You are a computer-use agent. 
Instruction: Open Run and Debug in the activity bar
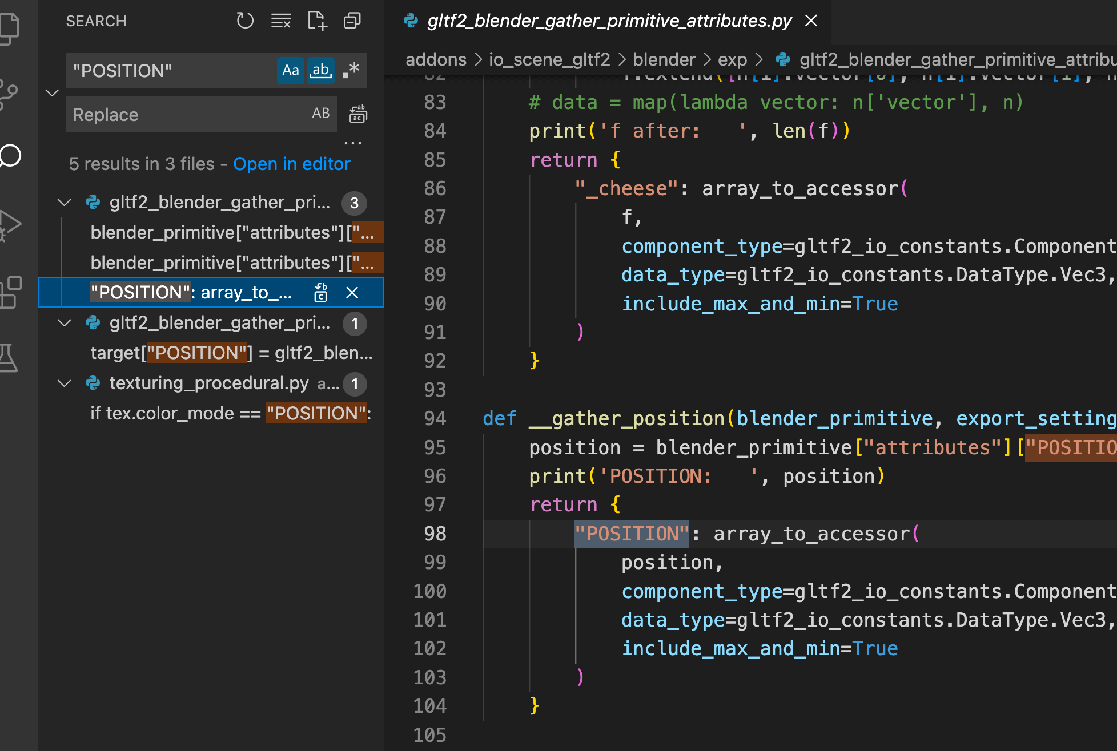[x=10, y=225]
